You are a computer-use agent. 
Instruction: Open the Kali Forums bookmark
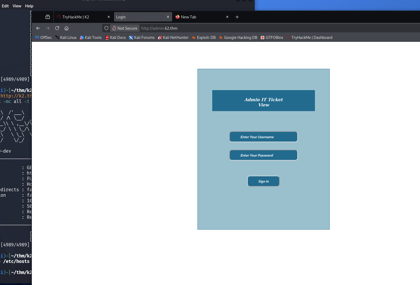[142, 38]
